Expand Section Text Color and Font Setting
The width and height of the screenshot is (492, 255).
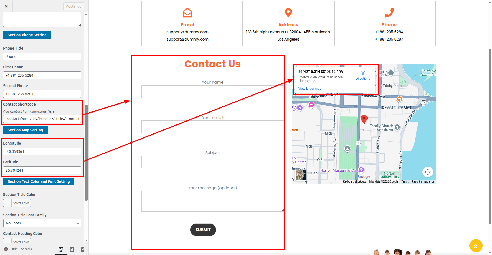38,181
